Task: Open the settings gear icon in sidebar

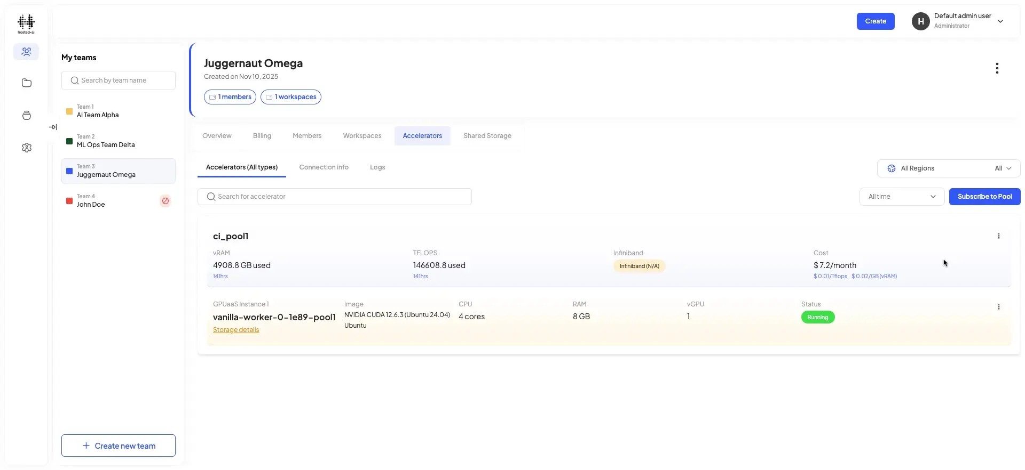Action: pos(26,148)
